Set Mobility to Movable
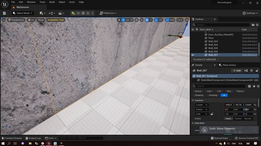Image resolution: width=261 pixels, height=146 pixels. [x=248, y=119]
